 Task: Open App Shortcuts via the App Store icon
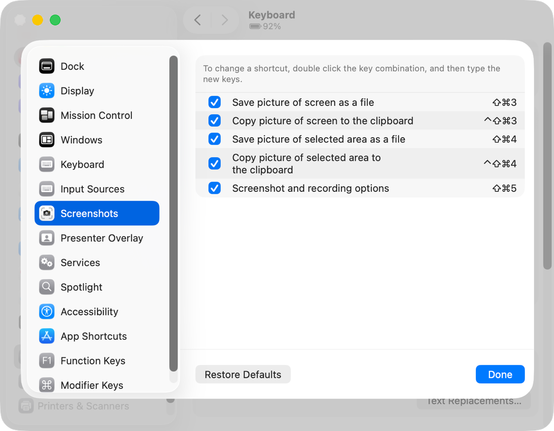tap(47, 336)
